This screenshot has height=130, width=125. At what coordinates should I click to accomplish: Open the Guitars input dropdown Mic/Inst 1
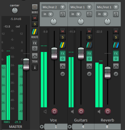click(81, 7)
